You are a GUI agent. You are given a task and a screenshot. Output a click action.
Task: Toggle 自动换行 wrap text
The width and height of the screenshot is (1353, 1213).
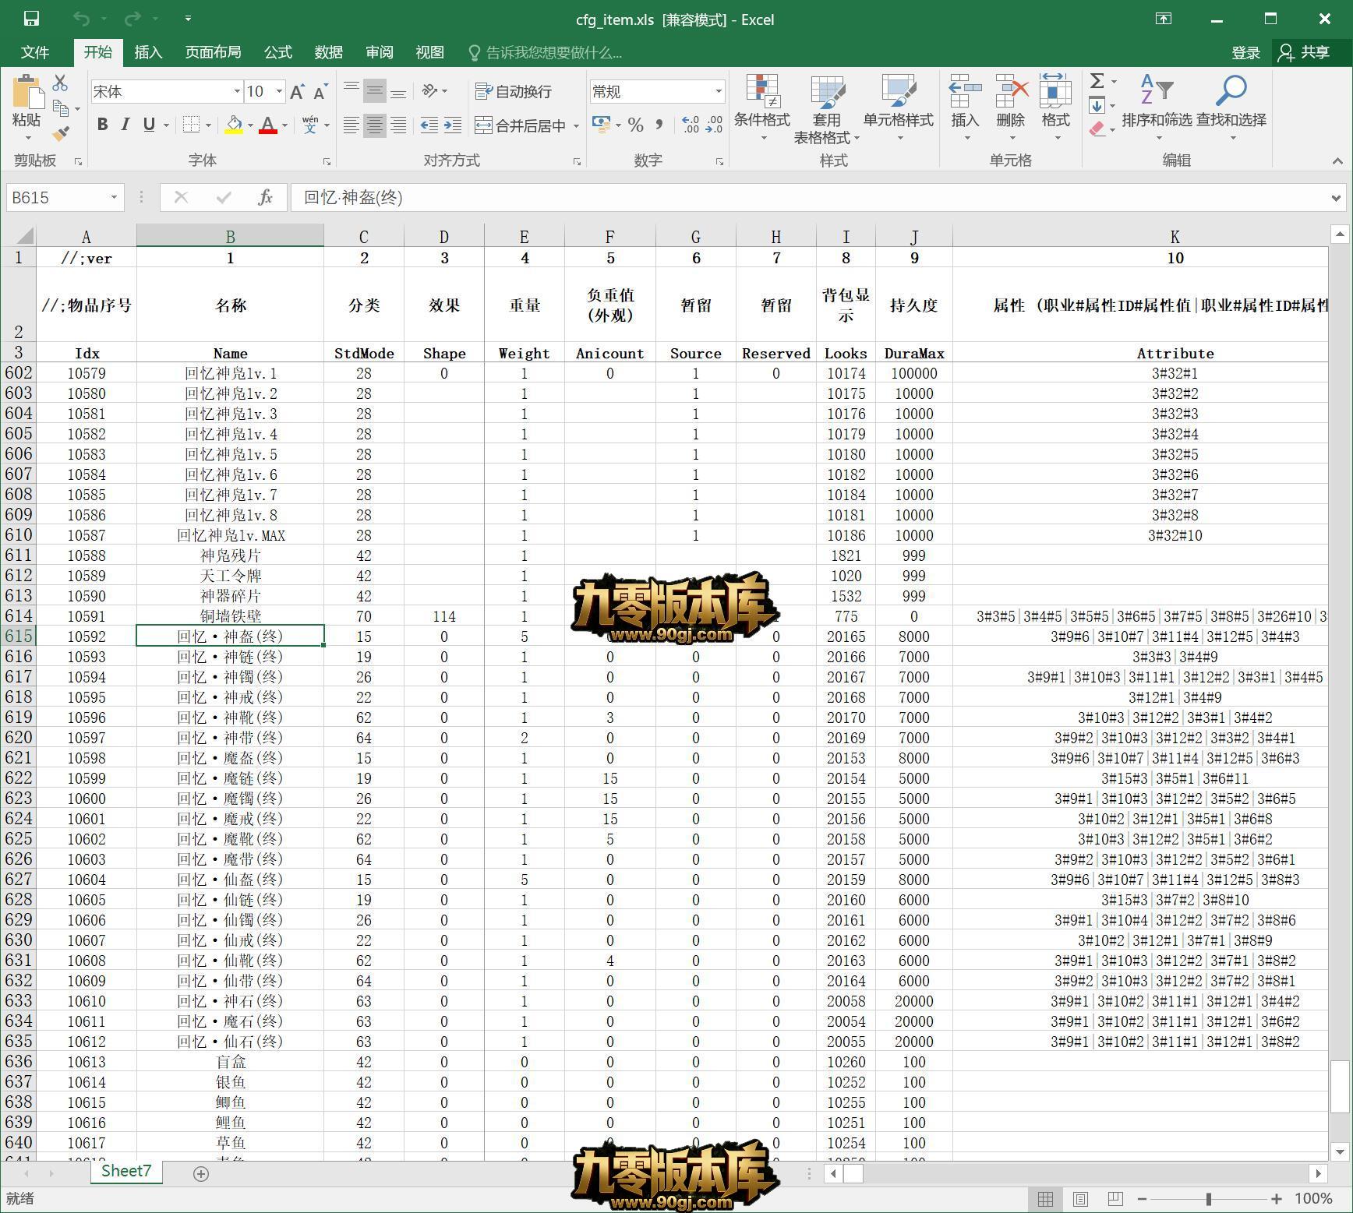tap(514, 92)
